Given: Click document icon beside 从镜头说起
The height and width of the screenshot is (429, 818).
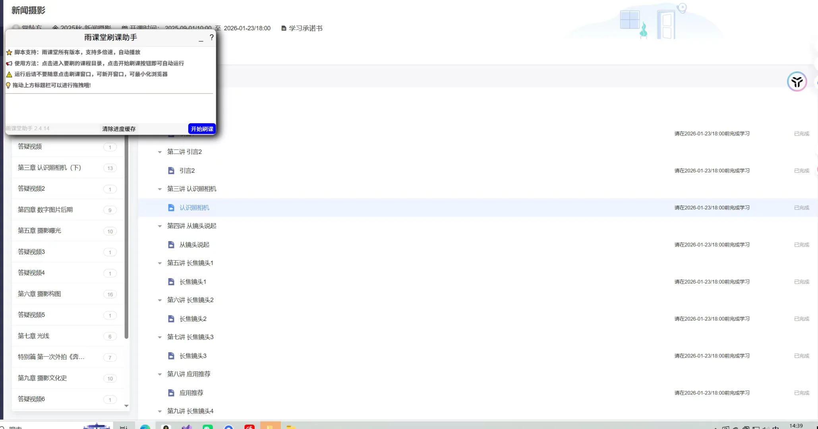Looking at the screenshot, I should pyautogui.click(x=171, y=245).
